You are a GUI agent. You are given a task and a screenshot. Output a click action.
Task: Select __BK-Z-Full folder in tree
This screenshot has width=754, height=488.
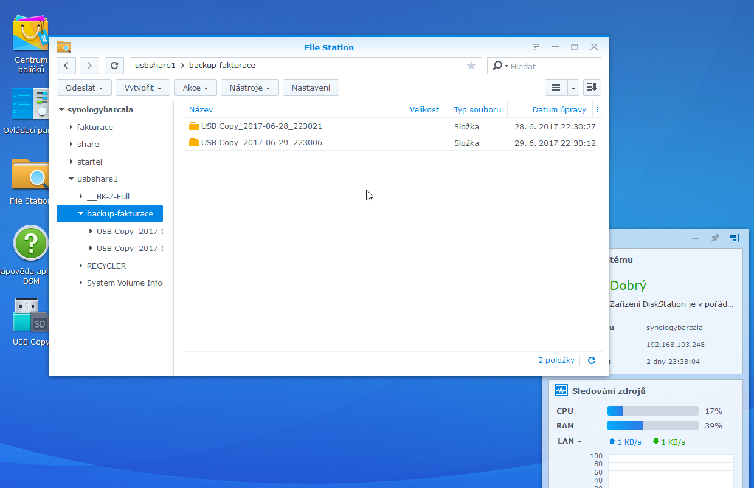(108, 197)
